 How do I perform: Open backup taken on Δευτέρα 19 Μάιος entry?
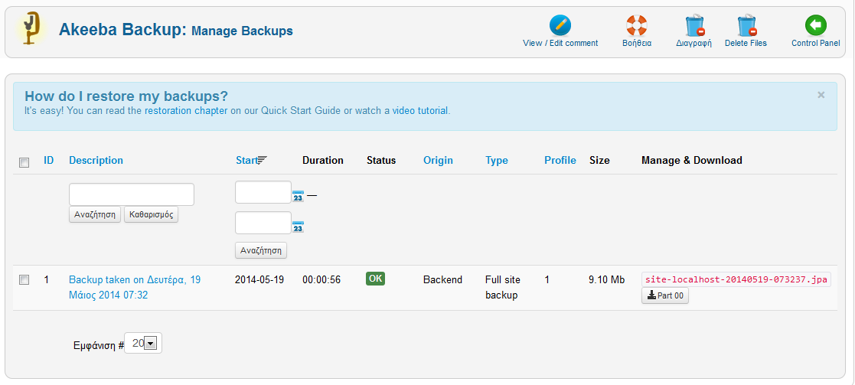135,287
